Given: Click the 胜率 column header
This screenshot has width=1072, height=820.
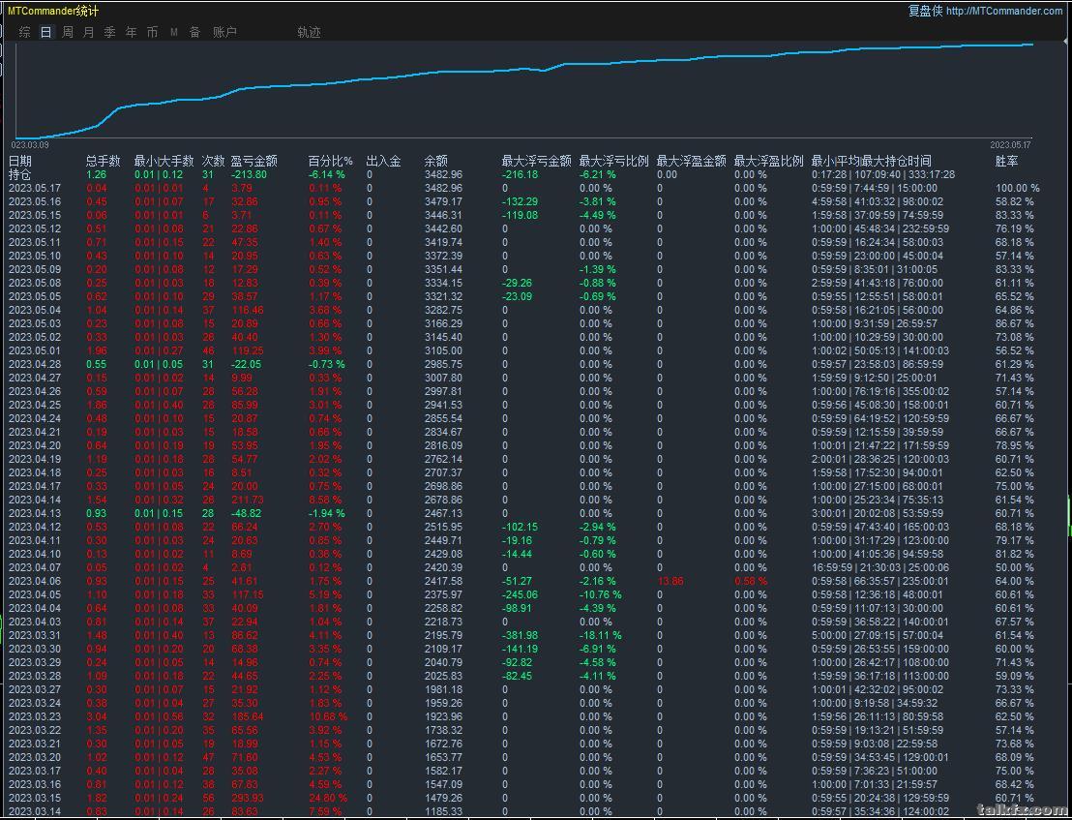Looking at the screenshot, I should (x=1006, y=162).
